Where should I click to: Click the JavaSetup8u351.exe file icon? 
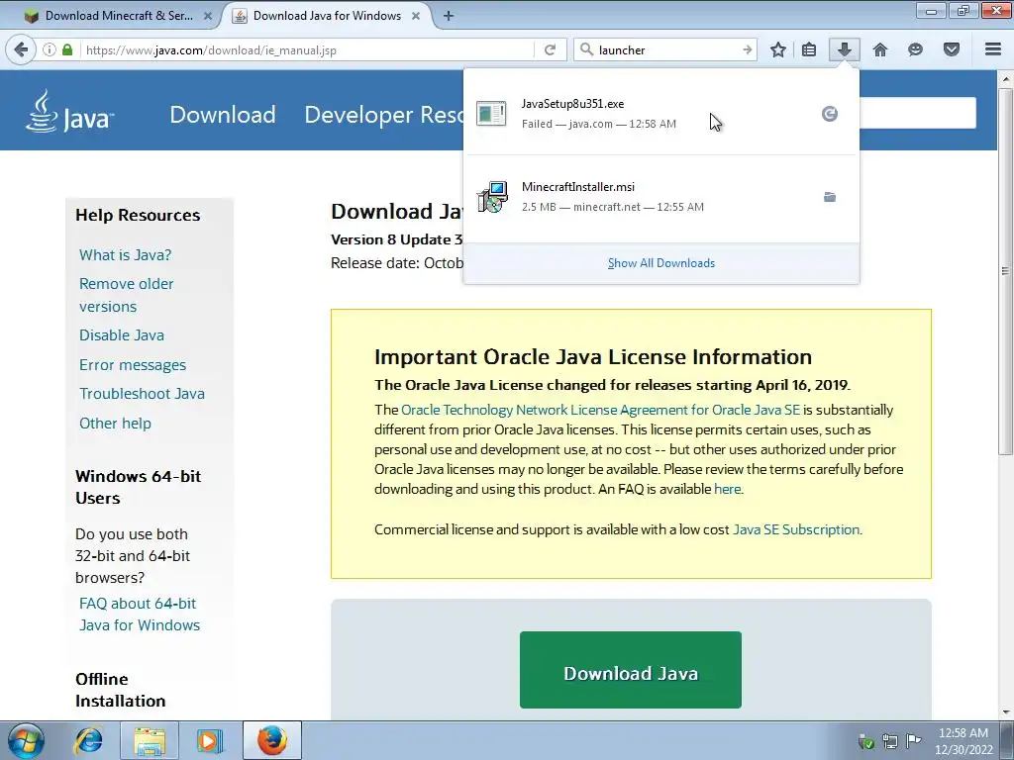tap(491, 114)
